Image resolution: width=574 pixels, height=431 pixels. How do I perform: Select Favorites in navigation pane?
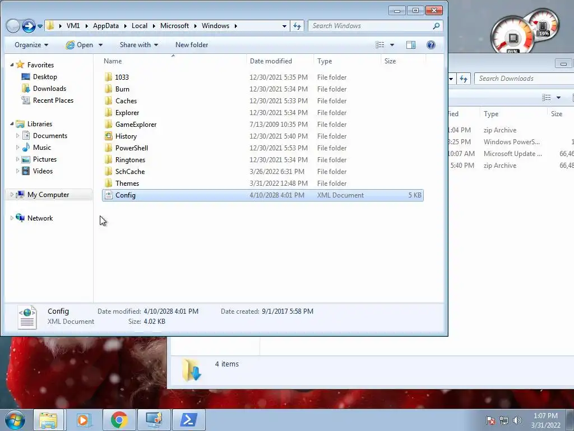[x=40, y=65]
